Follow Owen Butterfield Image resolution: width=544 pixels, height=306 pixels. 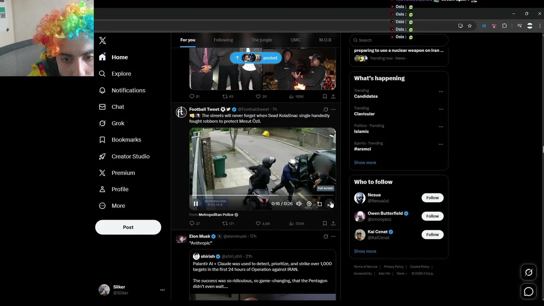432,216
